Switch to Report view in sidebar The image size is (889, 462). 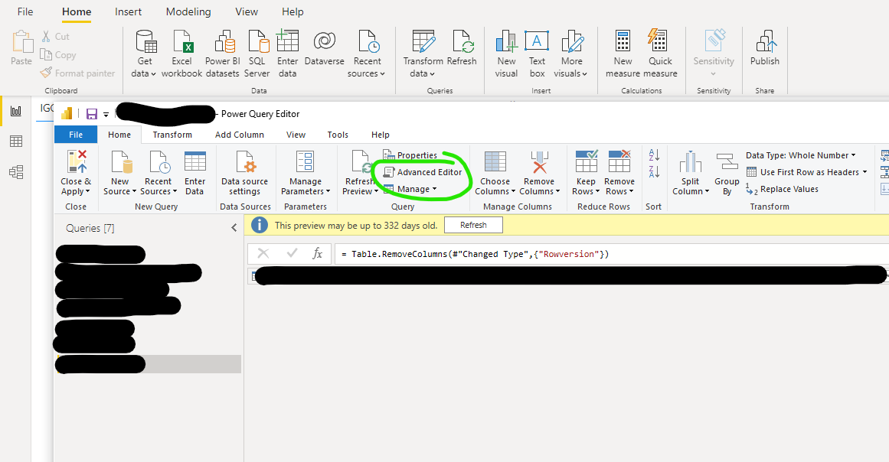point(16,111)
